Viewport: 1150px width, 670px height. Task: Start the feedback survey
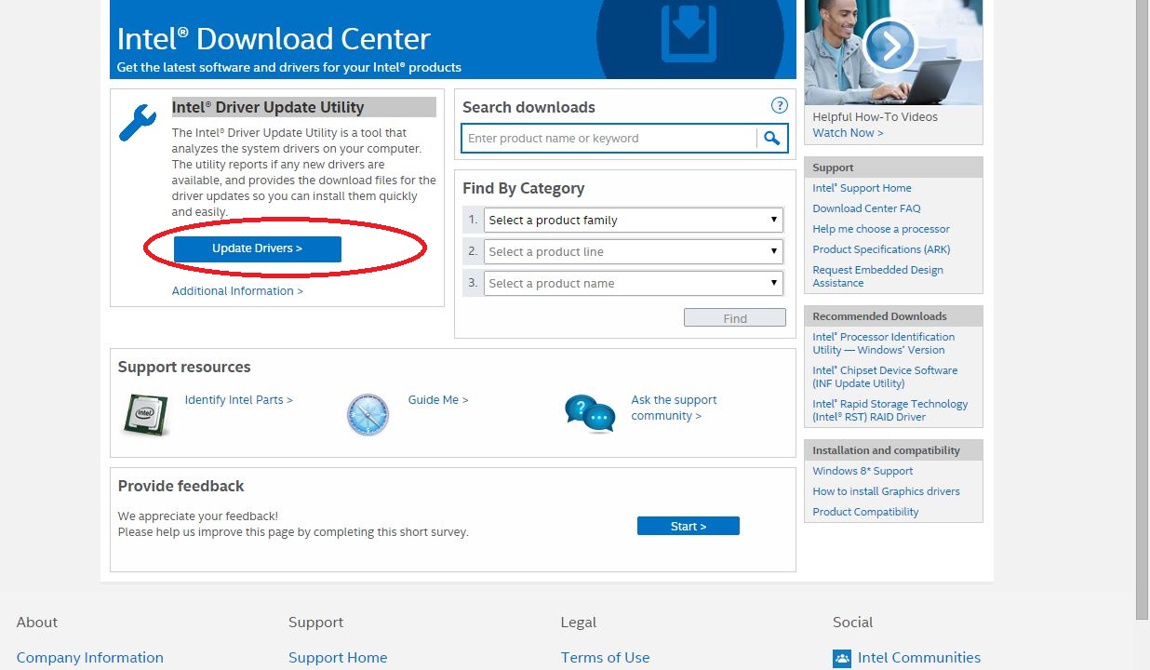[x=689, y=526]
